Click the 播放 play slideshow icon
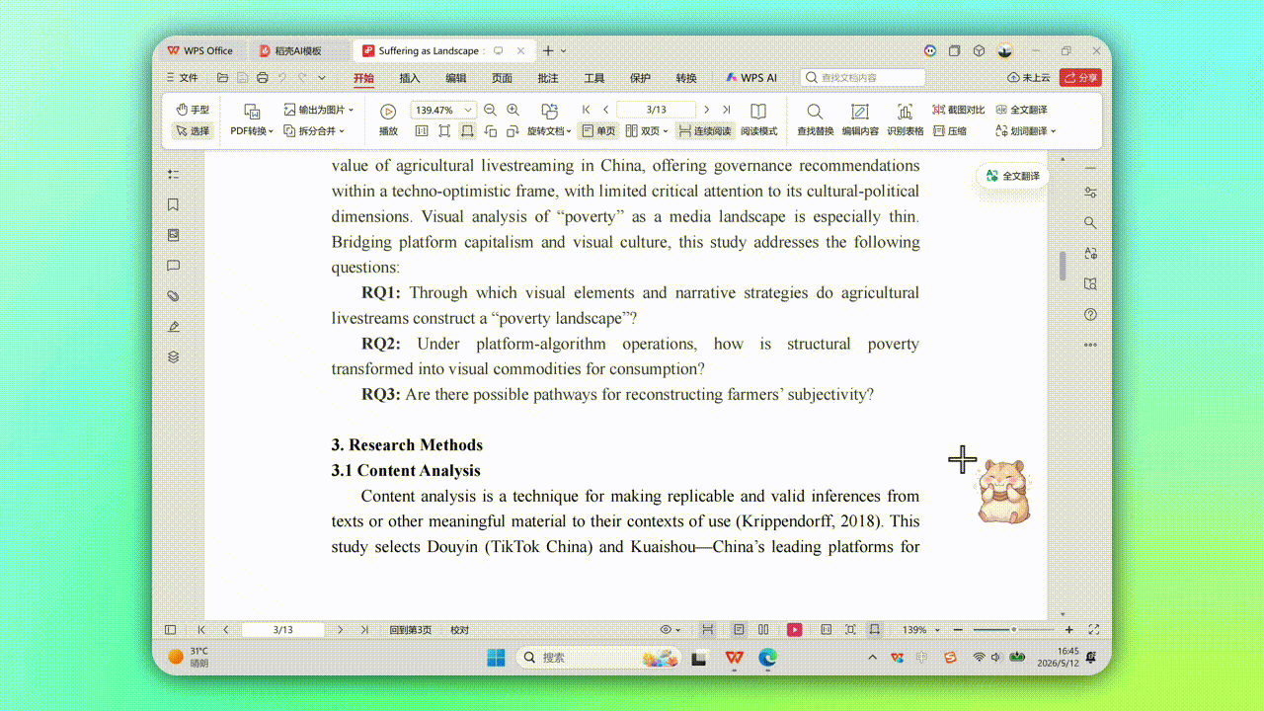This screenshot has width=1264, height=711. tap(388, 118)
